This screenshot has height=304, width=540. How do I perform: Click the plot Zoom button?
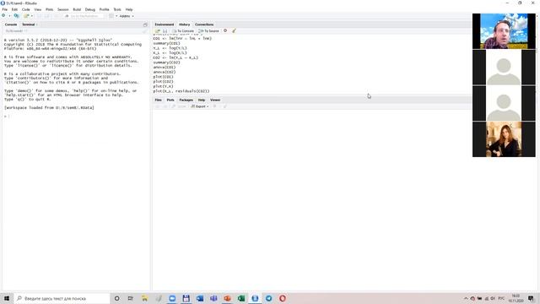pos(180,106)
